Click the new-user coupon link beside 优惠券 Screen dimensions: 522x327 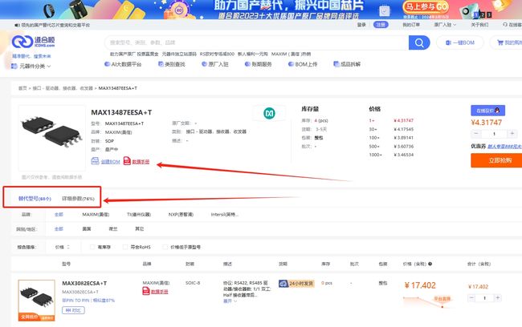pyautogui.click(x=504, y=146)
